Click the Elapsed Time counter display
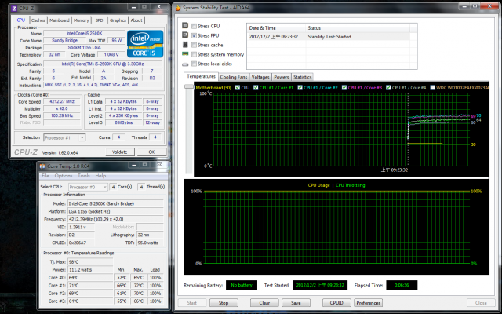 pyautogui.click(x=402, y=285)
